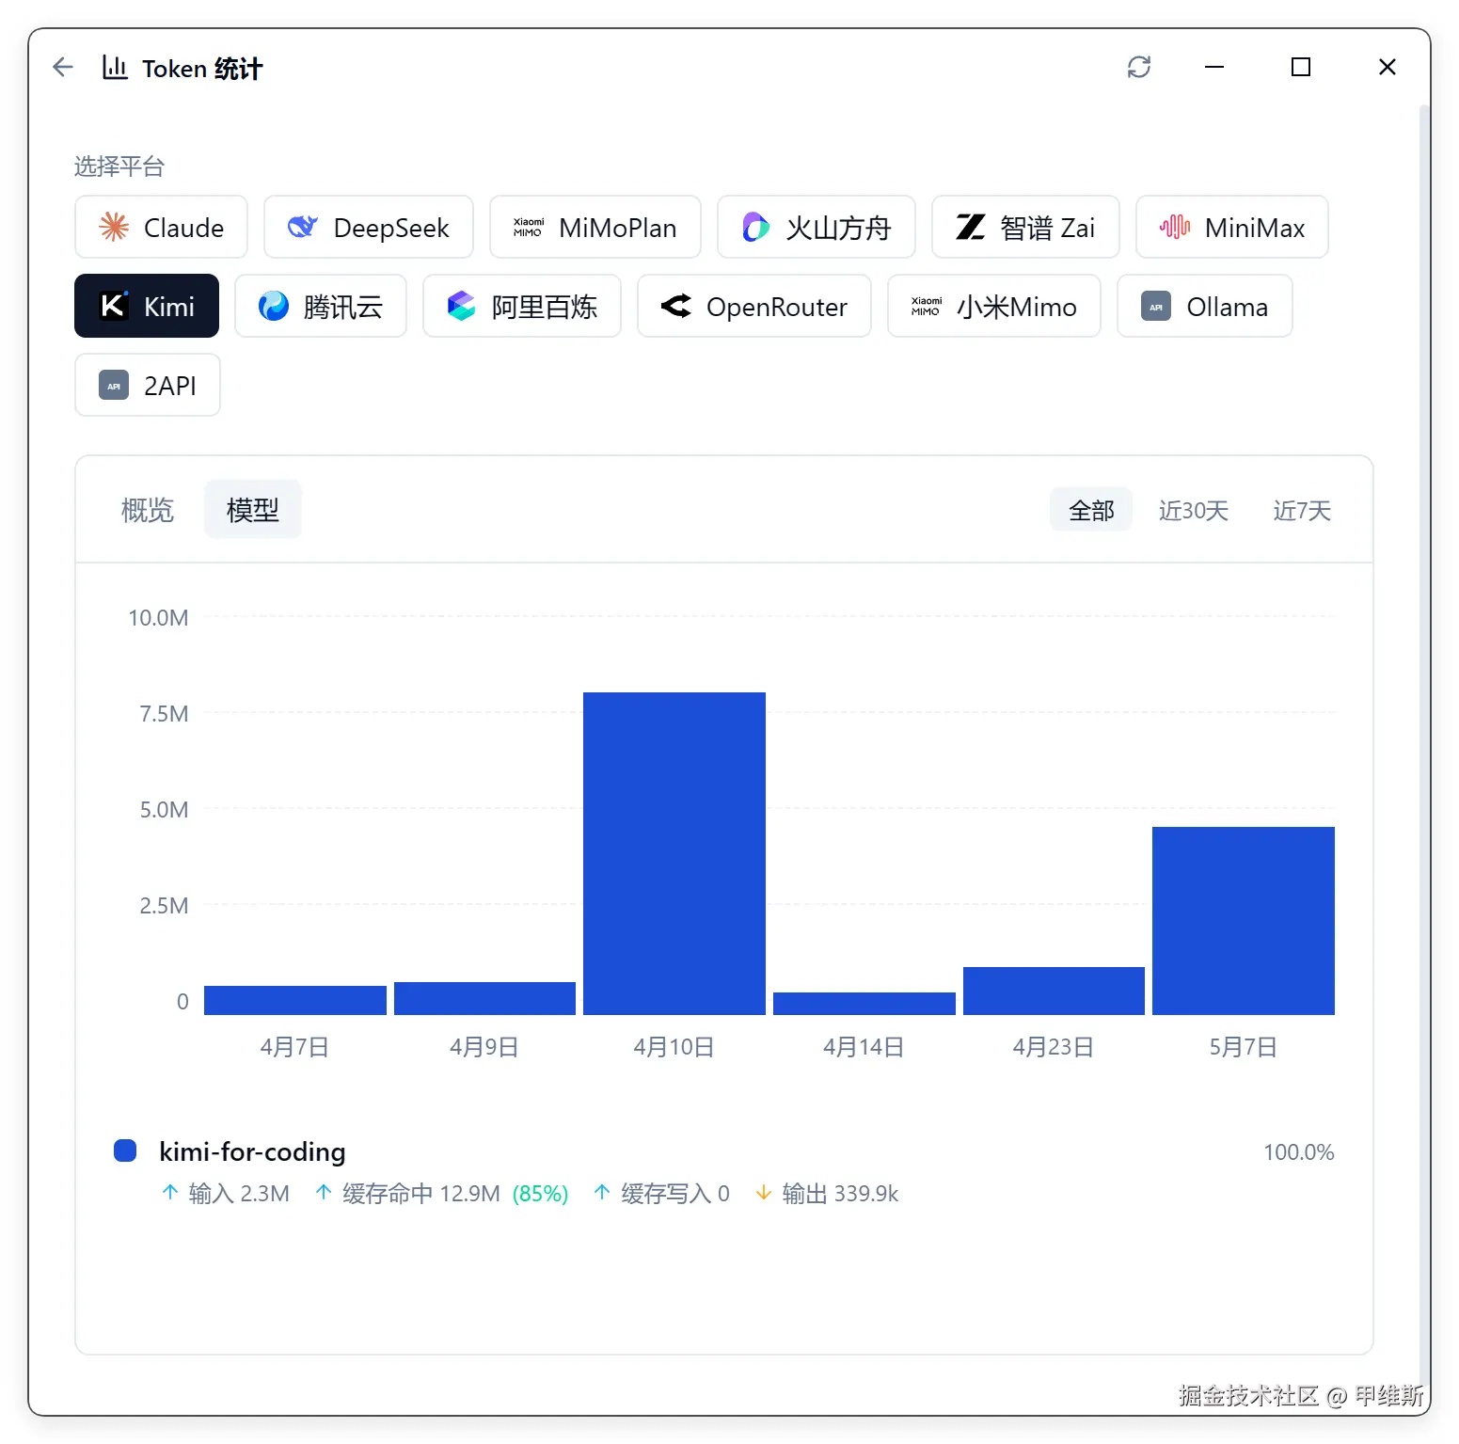Show 全部 time range
1459x1444 pixels.
click(x=1091, y=510)
